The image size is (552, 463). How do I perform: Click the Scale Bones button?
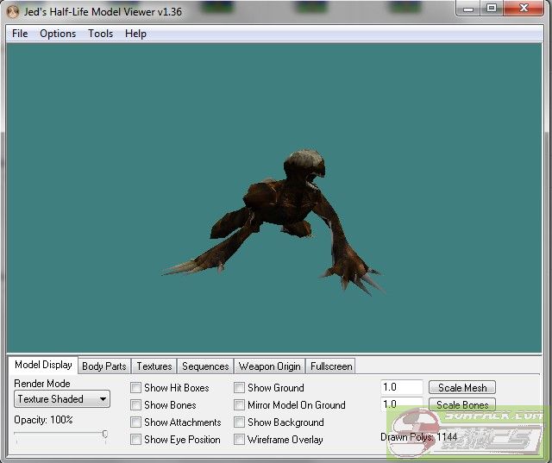[462, 405]
